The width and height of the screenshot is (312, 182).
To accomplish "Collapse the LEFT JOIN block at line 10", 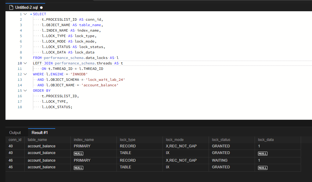I will (25, 63).
